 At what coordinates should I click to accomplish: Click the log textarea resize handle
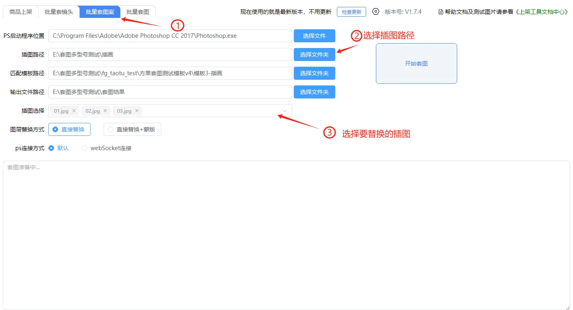click(x=567, y=307)
